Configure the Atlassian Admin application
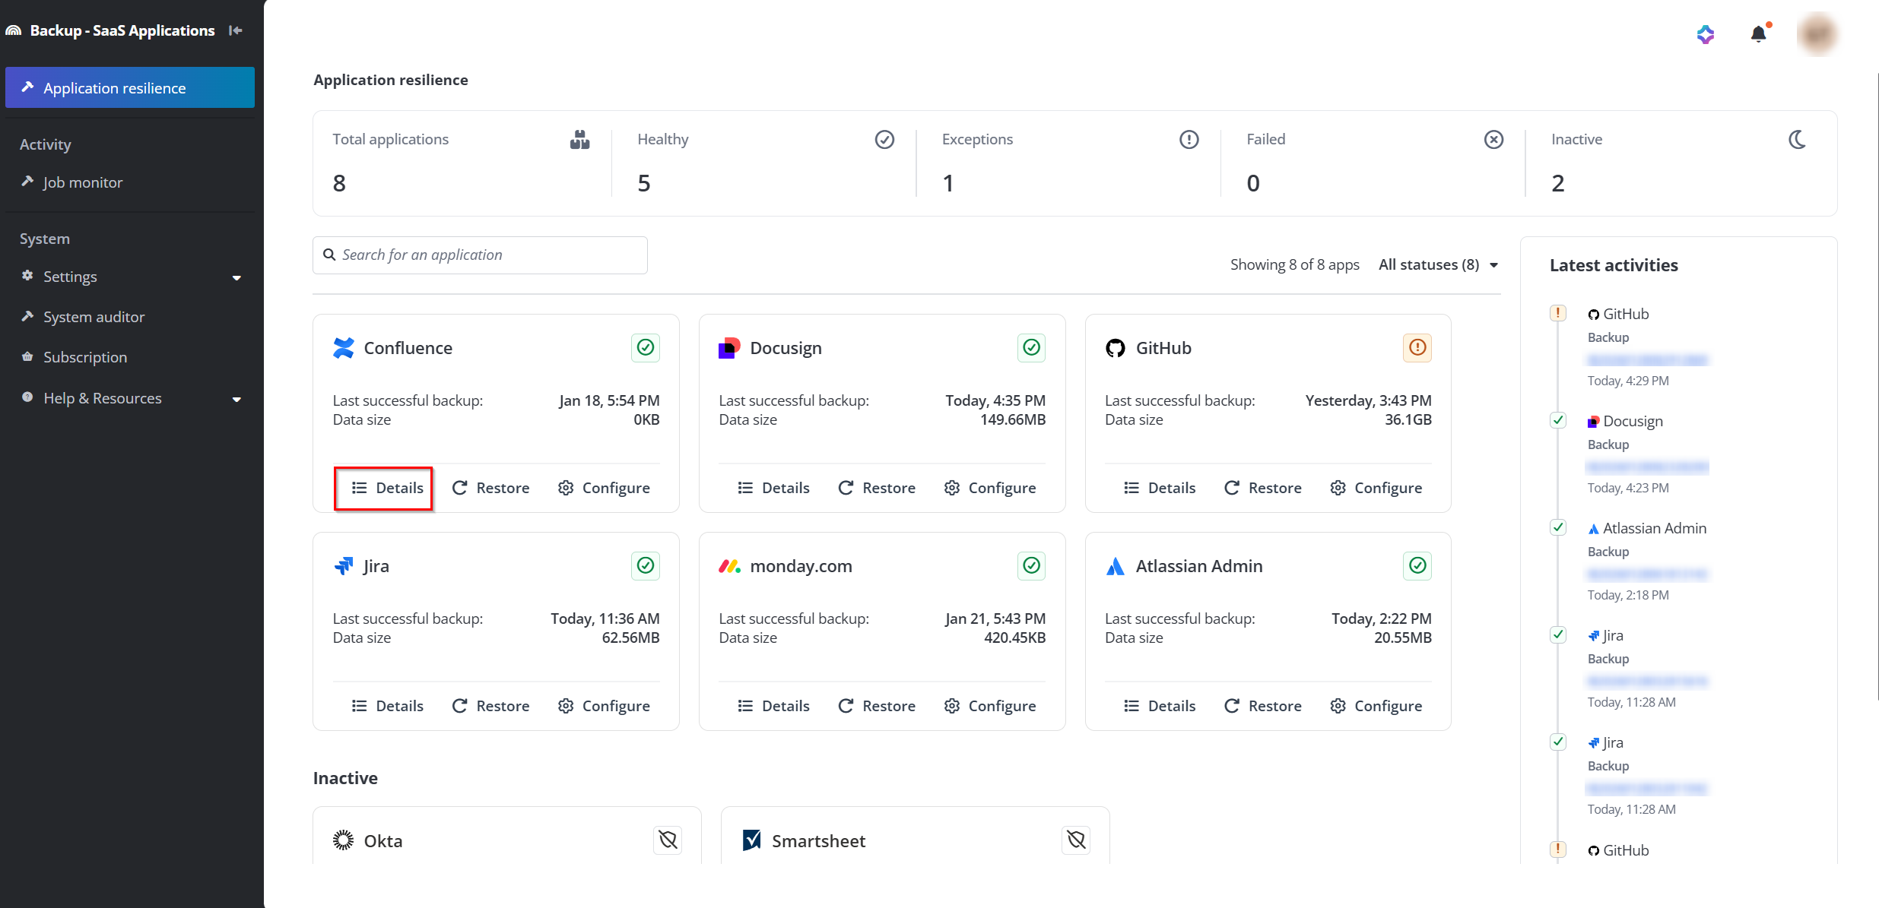The image size is (1879, 908). (x=1376, y=706)
